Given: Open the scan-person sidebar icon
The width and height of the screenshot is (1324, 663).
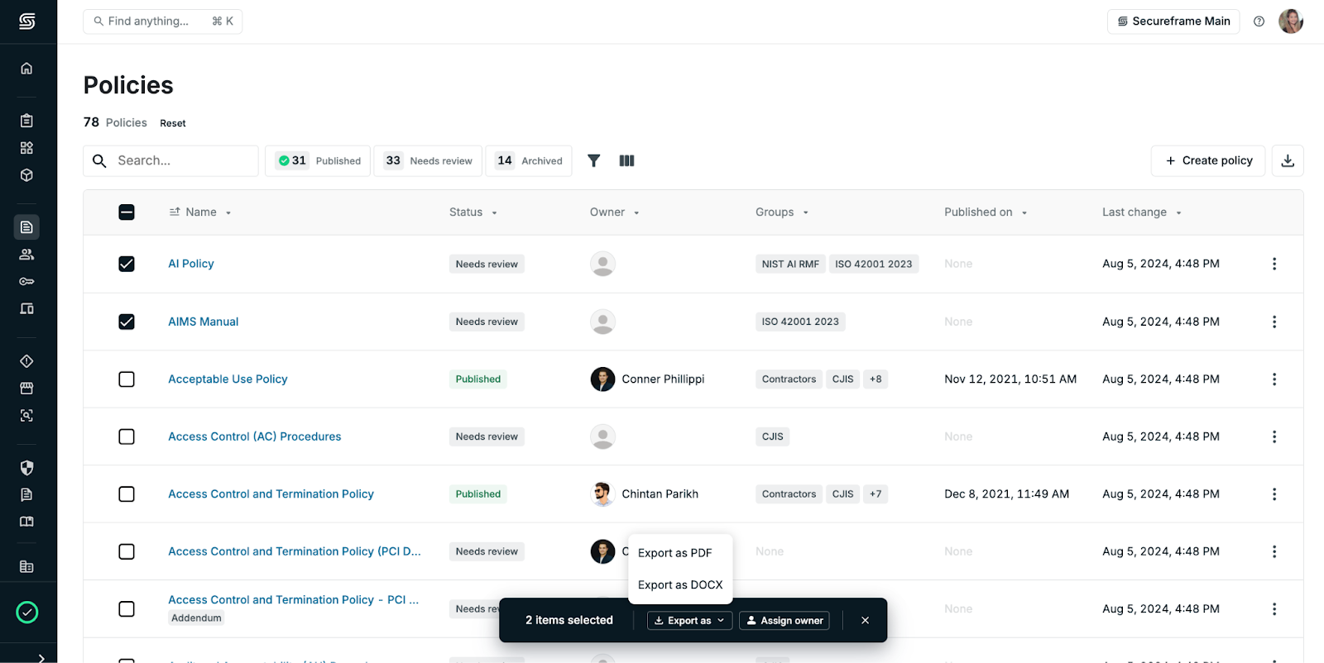Looking at the screenshot, I should 26,416.
